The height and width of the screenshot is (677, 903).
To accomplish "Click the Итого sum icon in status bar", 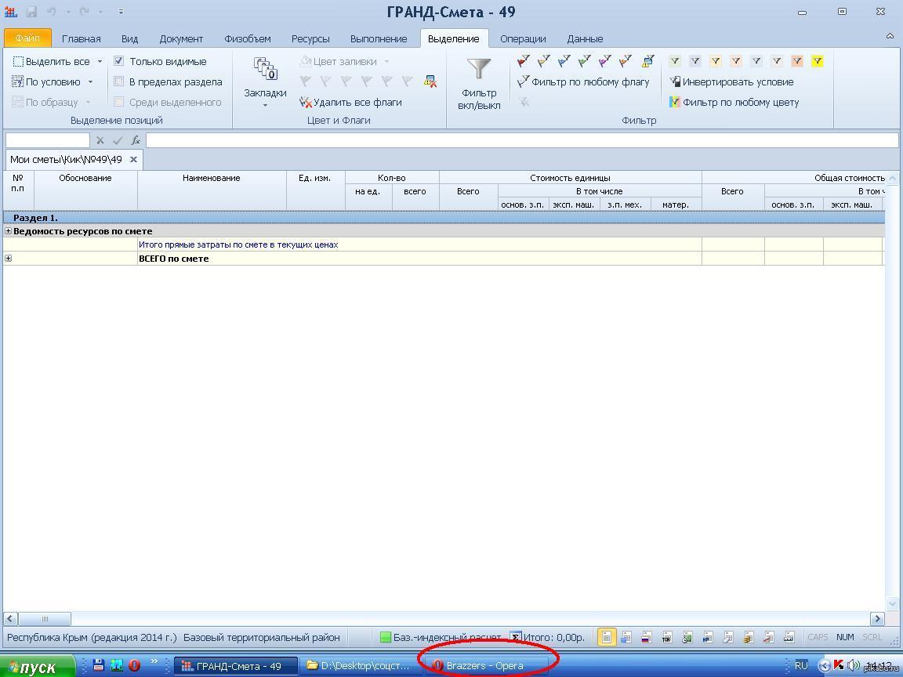I will click(x=516, y=638).
